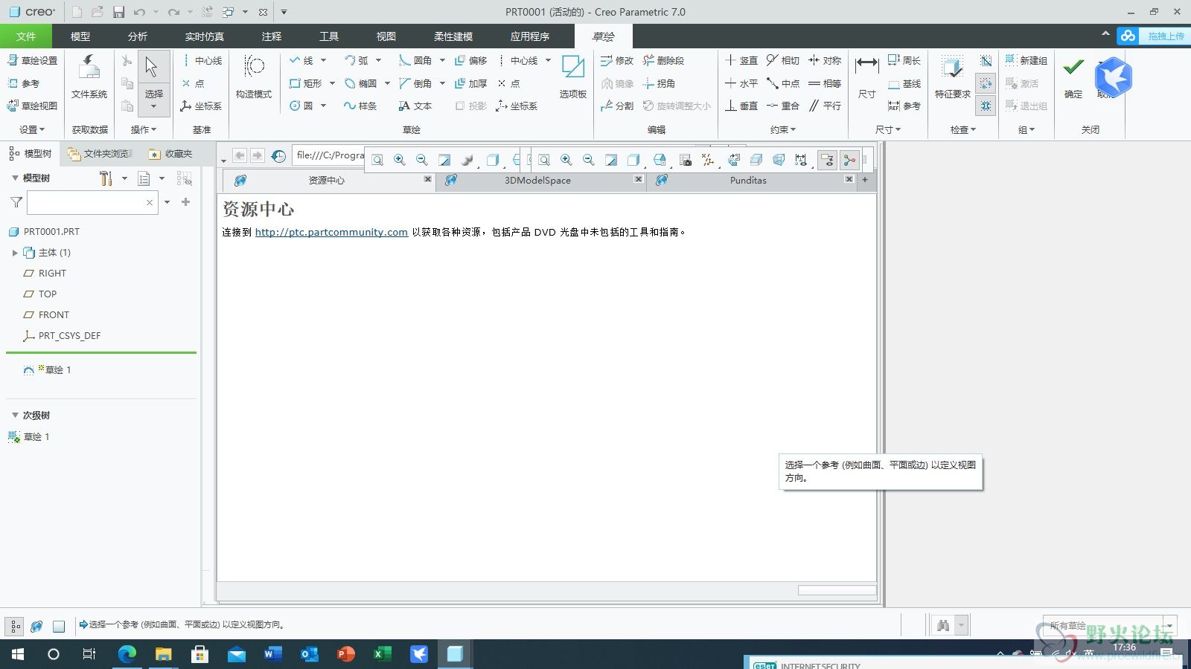Open Microsoft Edge from the taskbar
This screenshot has width=1191, height=669.
127,654
